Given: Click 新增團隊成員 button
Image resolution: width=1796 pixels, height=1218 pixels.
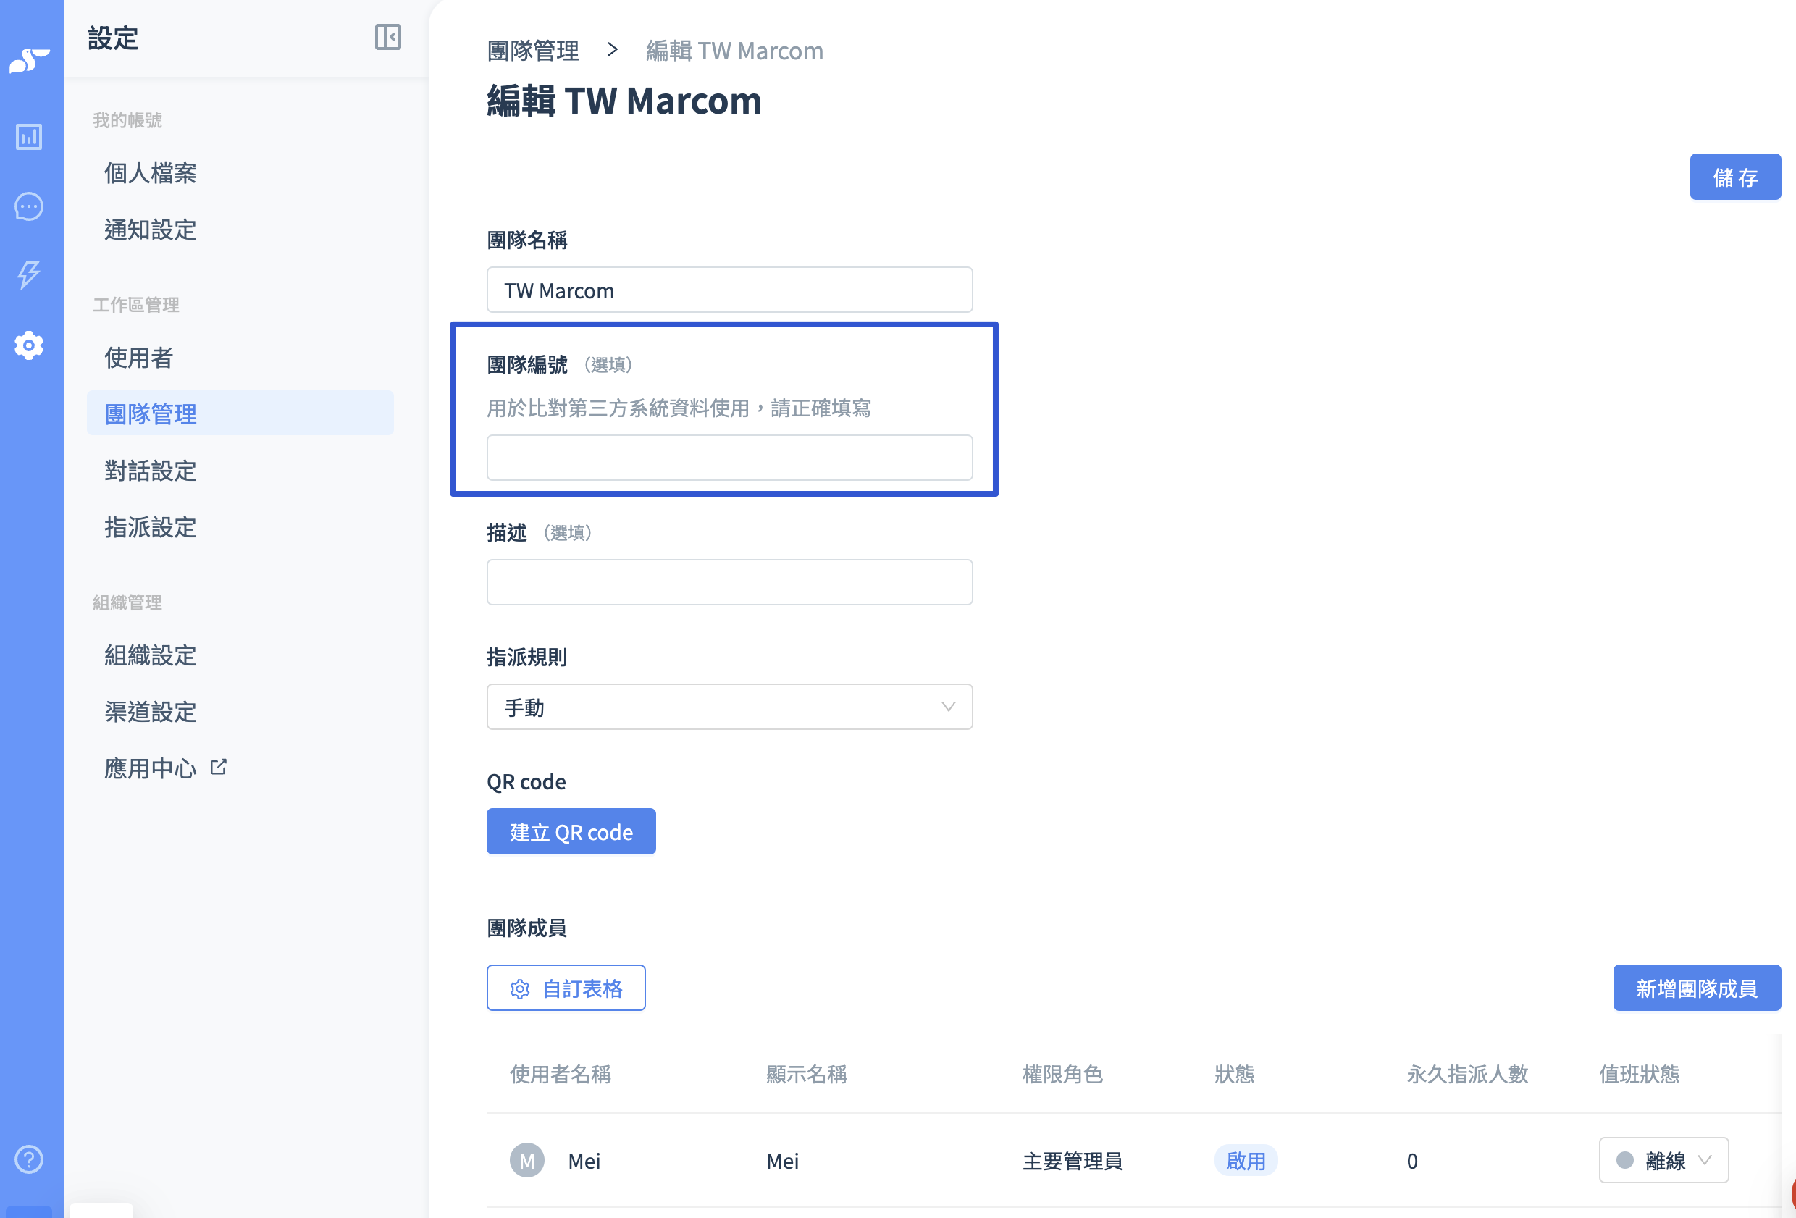Looking at the screenshot, I should 1695,988.
